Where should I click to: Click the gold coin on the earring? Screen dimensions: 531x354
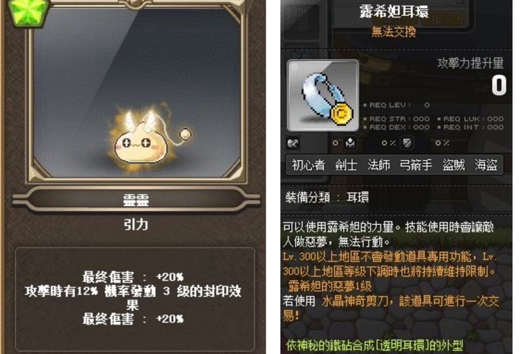point(341,114)
